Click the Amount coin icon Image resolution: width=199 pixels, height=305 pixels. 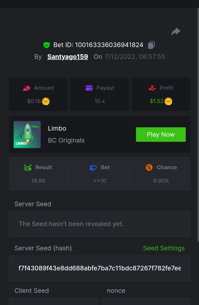pyautogui.click(x=46, y=101)
